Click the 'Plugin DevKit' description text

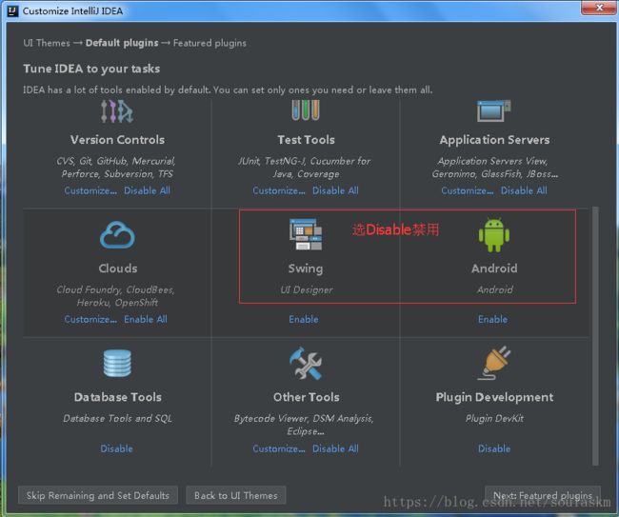tap(494, 418)
